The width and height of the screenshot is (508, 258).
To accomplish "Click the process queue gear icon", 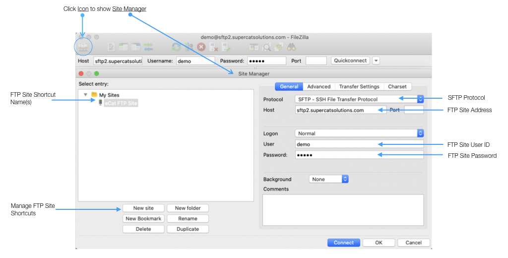I will point(189,47).
